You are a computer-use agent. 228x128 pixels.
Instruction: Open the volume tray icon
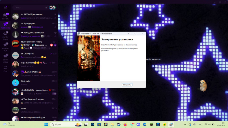[x=209, y=125]
